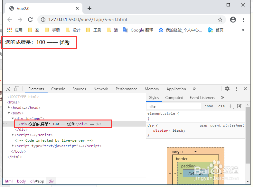Click the div#app breadcrumb
Screen dimensions: 253x187
coord(37,181)
